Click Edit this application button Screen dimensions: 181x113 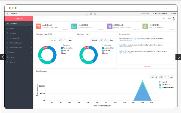pyautogui.click(x=160, y=14)
